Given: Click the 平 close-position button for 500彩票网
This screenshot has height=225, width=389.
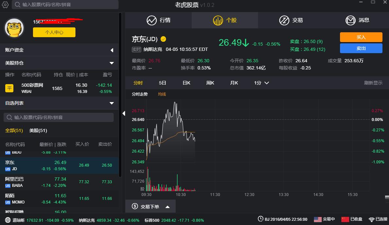Looking at the screenshot, I should pos(9,88).
